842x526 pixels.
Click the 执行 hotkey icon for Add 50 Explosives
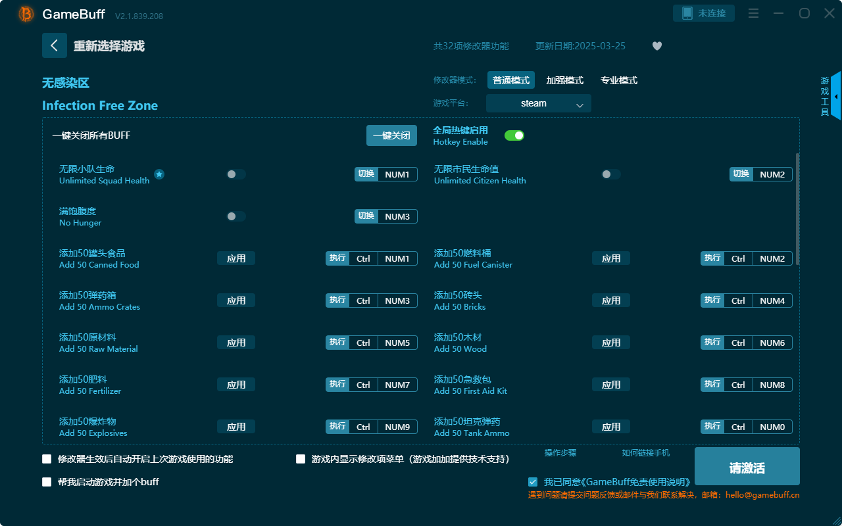[337, 426]
